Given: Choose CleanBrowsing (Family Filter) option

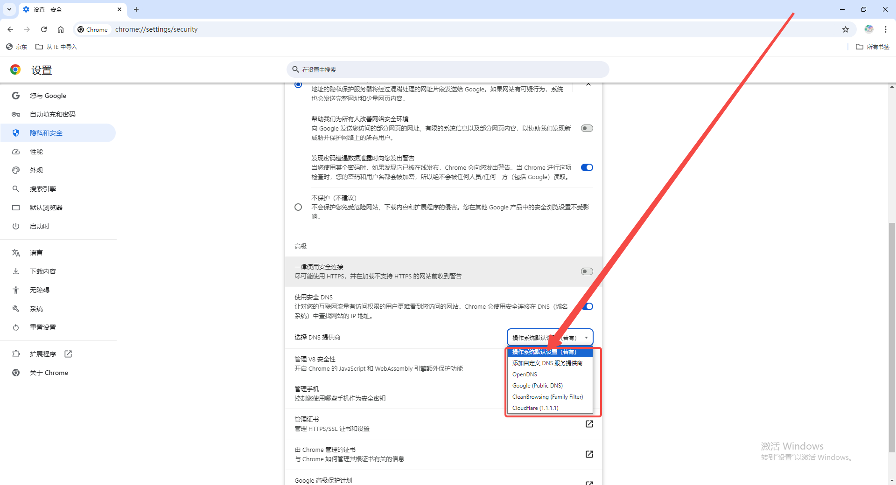Looking at the screenshot, I should [x=550, y=397].
